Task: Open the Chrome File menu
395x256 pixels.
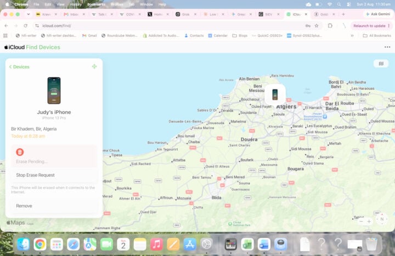Action: tap(36, 4)
